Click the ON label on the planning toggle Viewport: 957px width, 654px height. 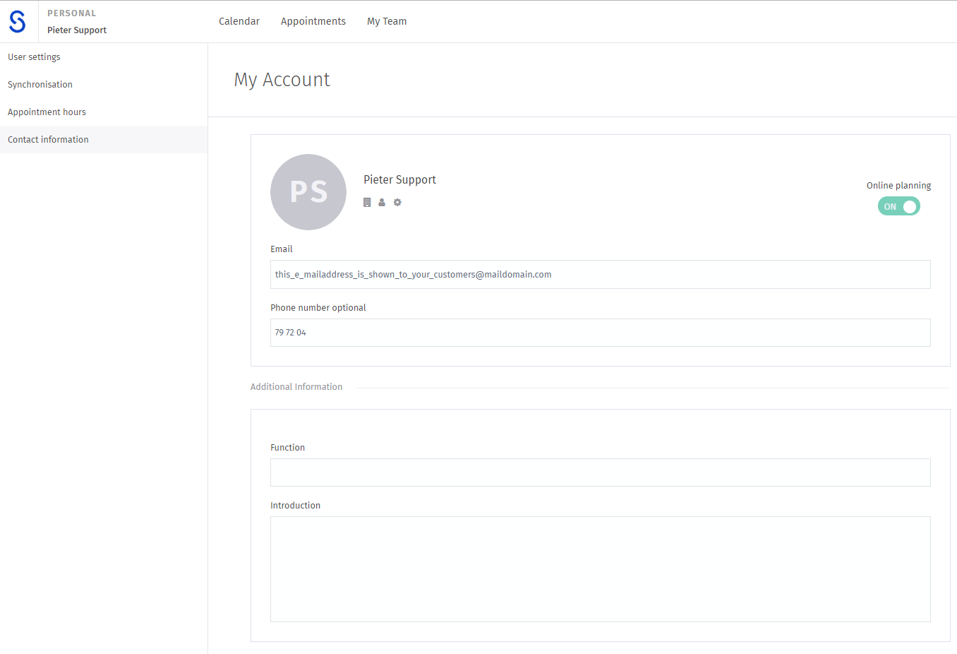click(x=889, y=206)
